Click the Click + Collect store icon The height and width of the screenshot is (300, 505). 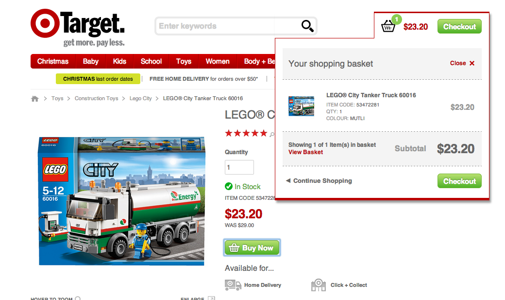(318, 285)
